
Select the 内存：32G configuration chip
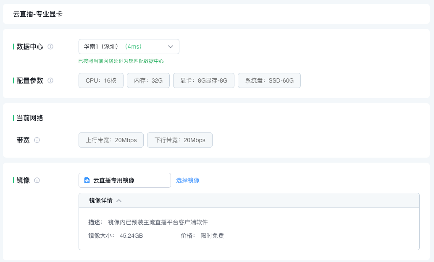click(x=148, y=80)
